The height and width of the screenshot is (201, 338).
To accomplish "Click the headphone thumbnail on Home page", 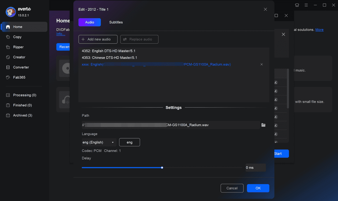I will pyautogui.click(x=64, y=100).
